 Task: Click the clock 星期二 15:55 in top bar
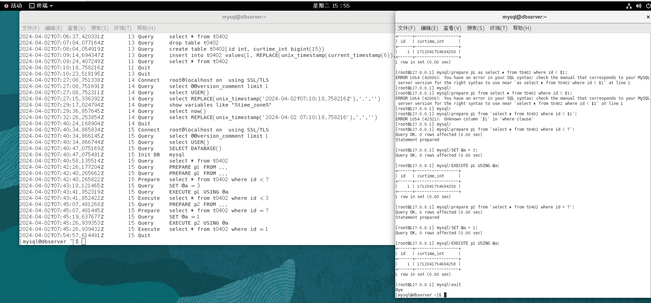(331, 6)
